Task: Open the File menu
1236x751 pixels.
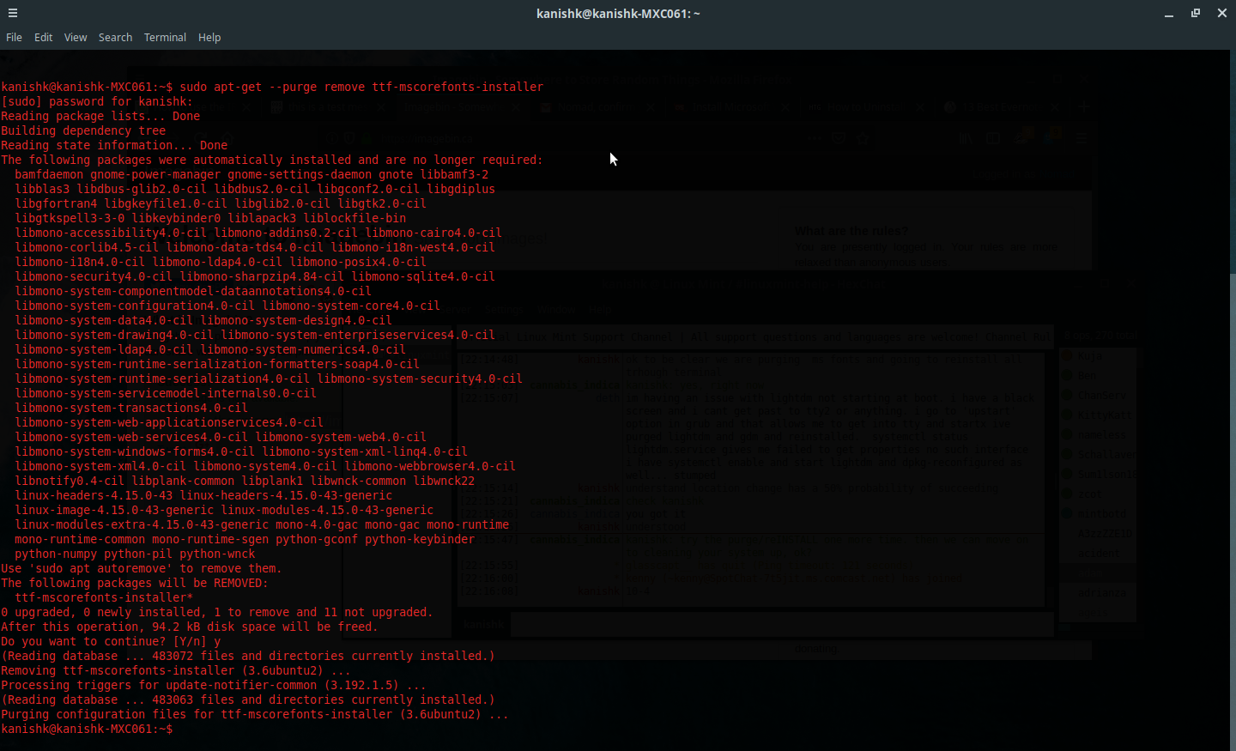Action: coord(14,38)
